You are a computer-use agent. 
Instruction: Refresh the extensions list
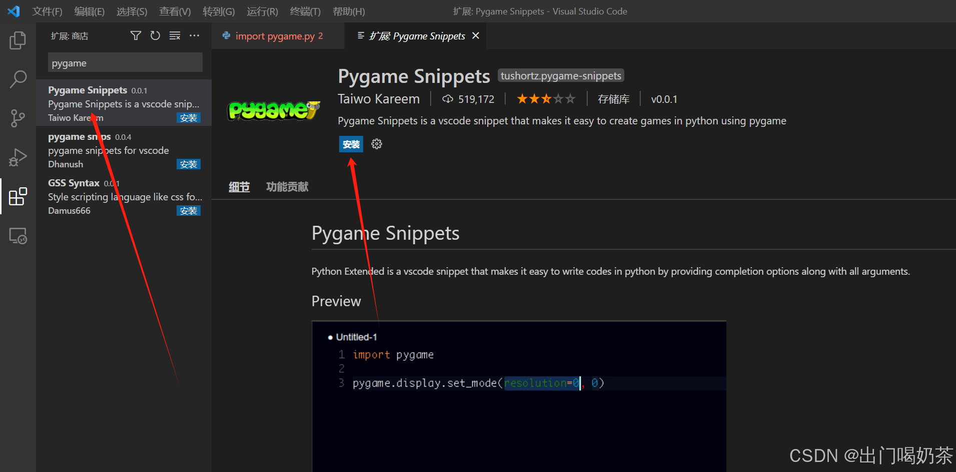click(x=155, y=35)
